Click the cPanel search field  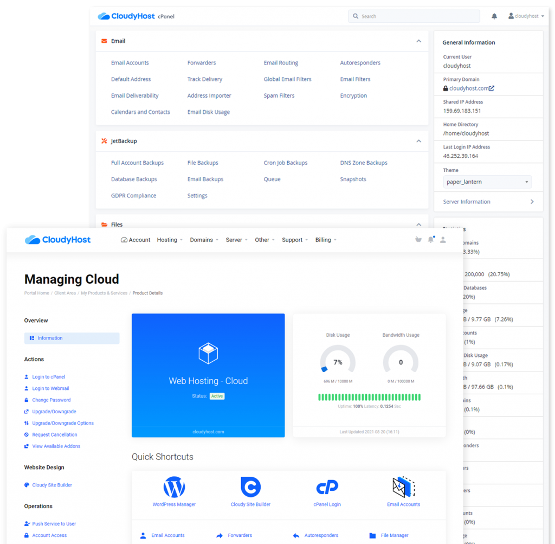414,16
